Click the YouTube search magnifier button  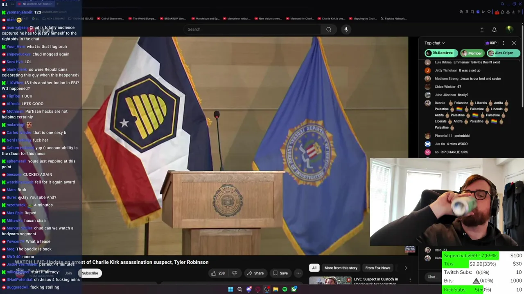[x=329, y=29]
